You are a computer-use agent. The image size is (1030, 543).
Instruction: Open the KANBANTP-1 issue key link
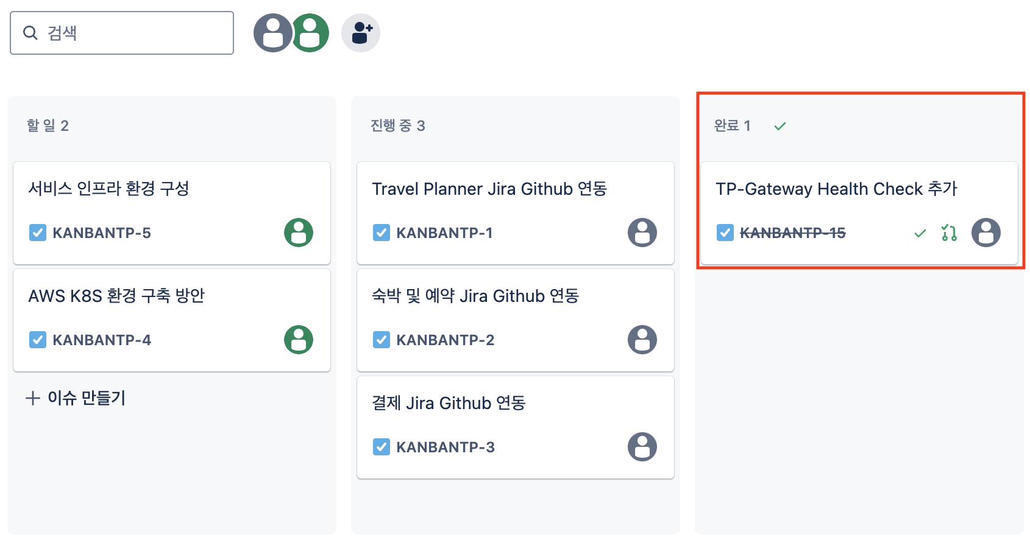[444, 233]
